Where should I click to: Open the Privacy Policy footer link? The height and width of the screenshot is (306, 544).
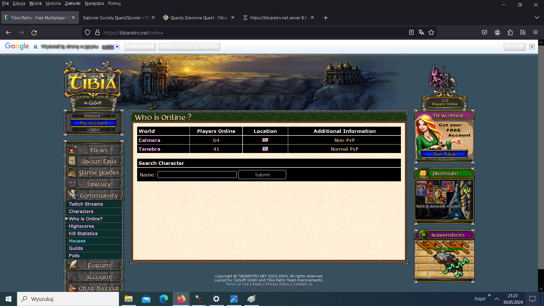[x=277, y=284]
